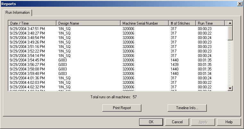
Task: Select the run at 9/29/2004 3:51:16 PM
Action: [118, 47]
